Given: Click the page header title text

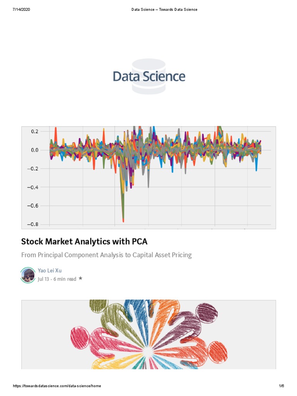Looking at the screenshot, I should pyautogui.click(x=164, y=9).
